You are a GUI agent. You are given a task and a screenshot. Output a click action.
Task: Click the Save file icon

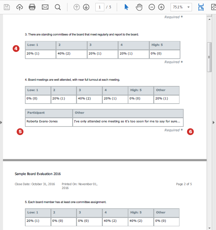[x=6, y=7]
